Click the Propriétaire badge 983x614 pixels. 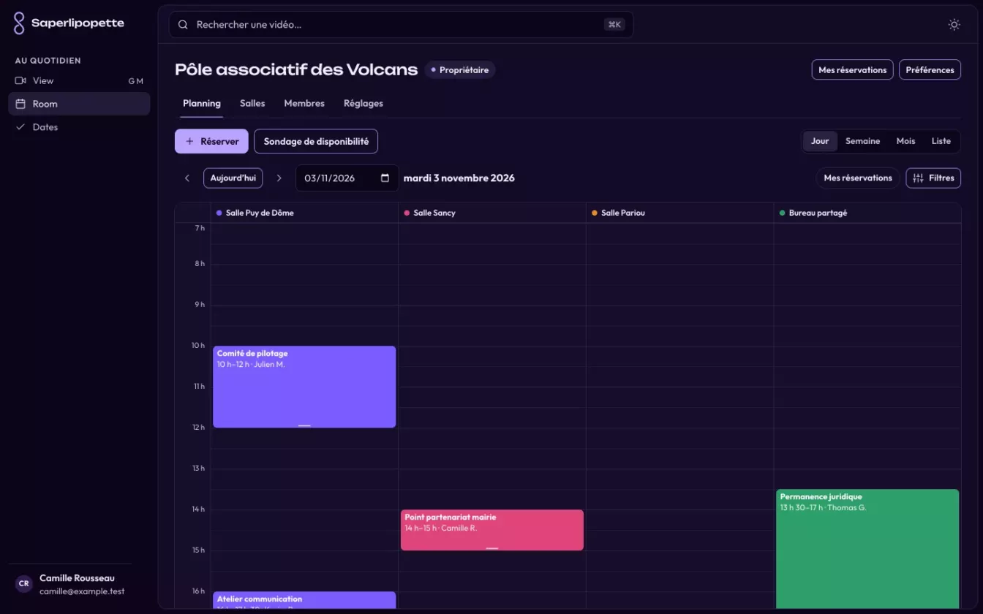click(460, 70)
